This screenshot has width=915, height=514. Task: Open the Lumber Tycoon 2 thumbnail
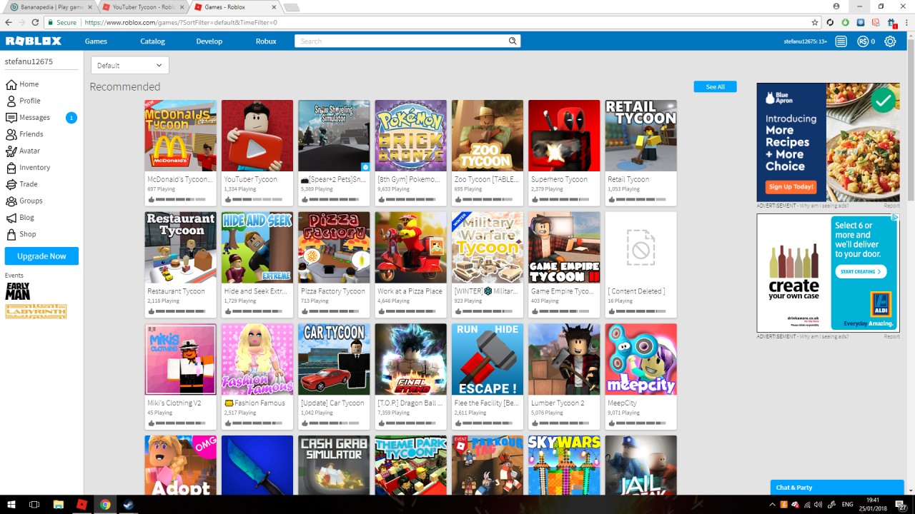click(x=564, y=359)
